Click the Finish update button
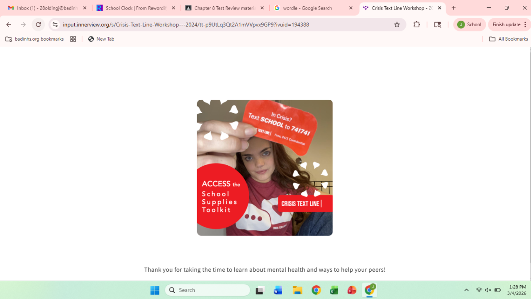The width and height of the screenshot is (531, 299). coord(509,24)
